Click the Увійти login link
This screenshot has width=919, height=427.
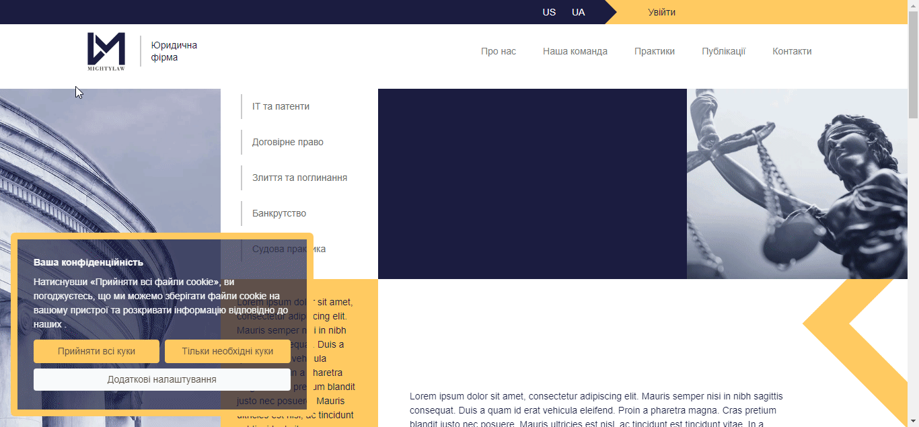pos(662,12)
